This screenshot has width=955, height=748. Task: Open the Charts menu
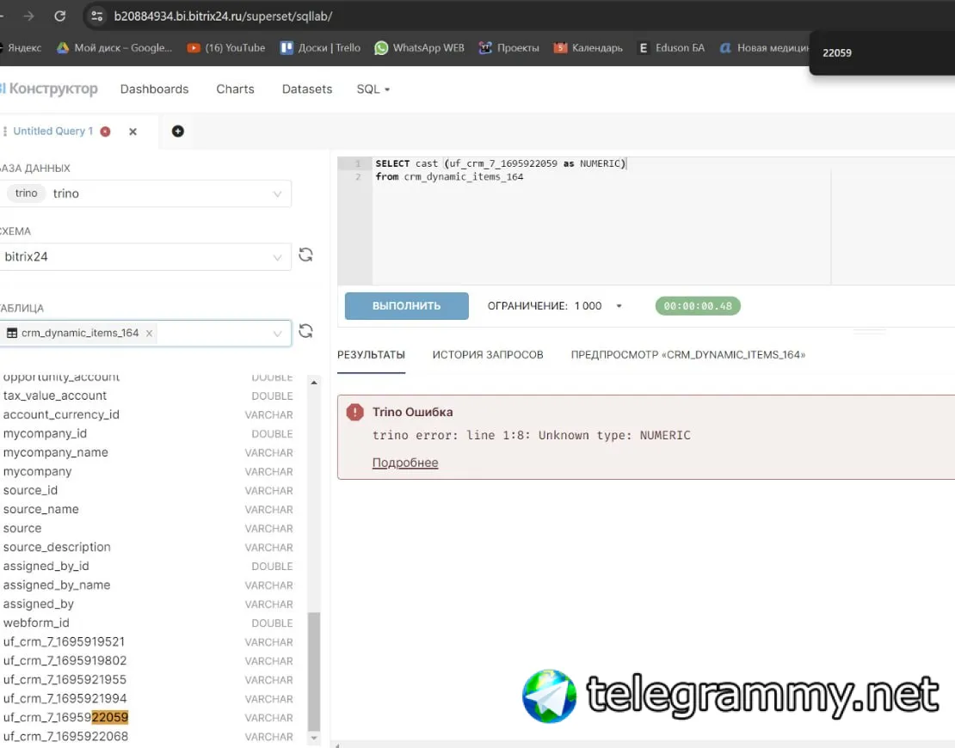click(235, 89)
